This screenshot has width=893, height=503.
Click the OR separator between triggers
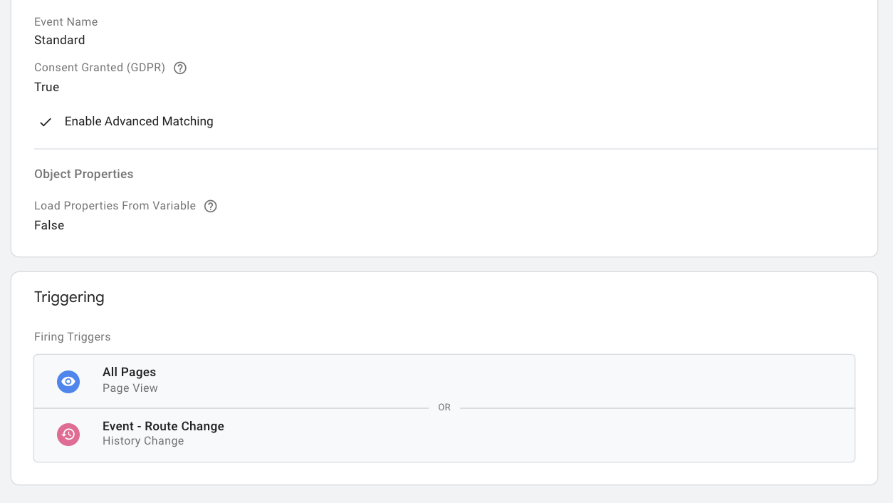(444, 407)
